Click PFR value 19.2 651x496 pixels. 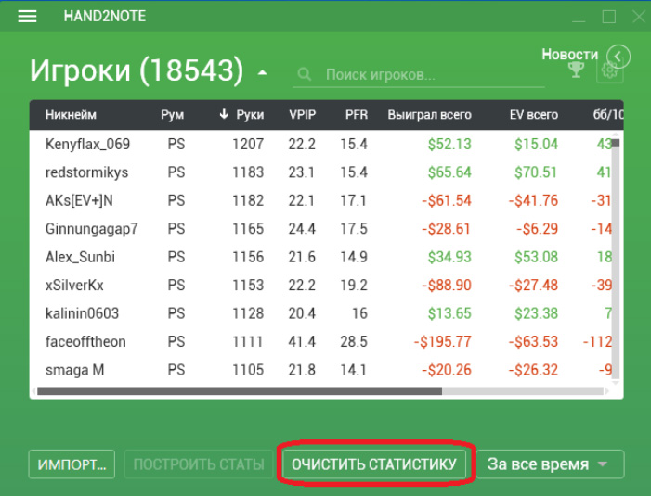[354, 286]
